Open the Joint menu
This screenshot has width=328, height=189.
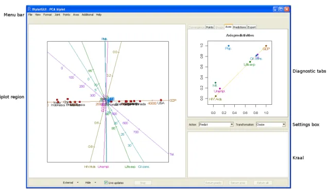[x=57, y=15]
